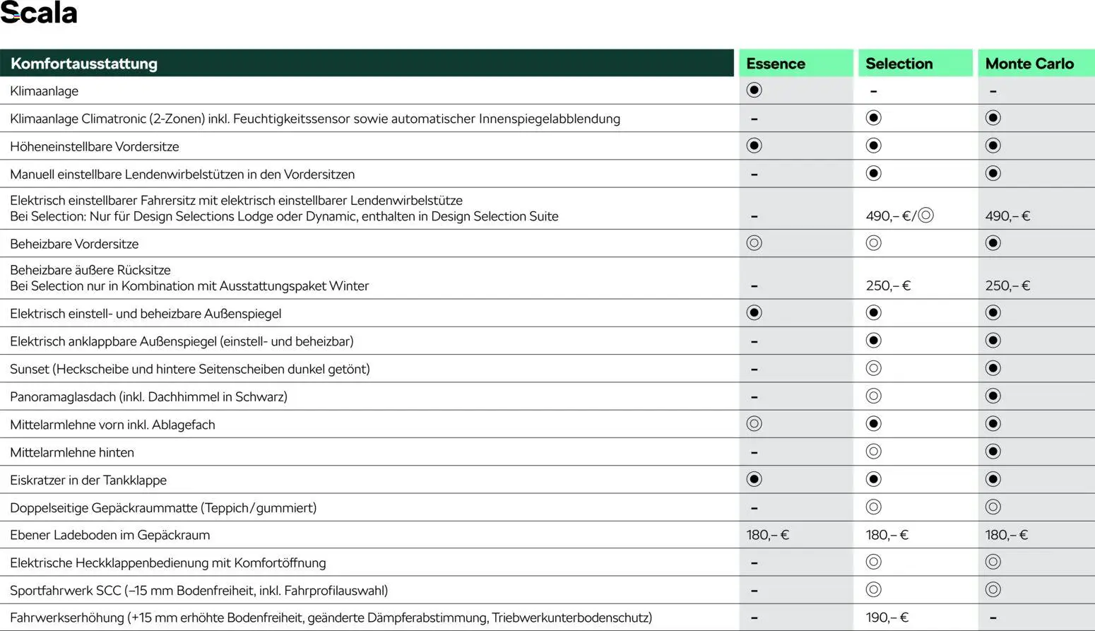
Task: Click the filled circle for Klimaanlage under Essence
Action: point(754,90)
